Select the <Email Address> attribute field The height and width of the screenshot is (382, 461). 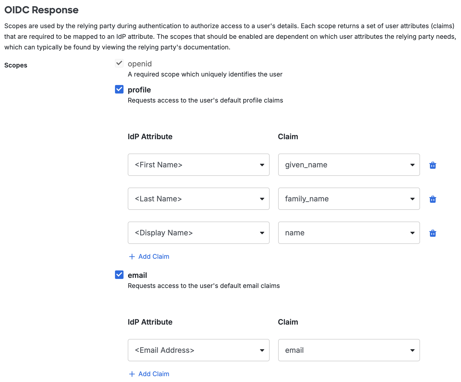(198, 350)
